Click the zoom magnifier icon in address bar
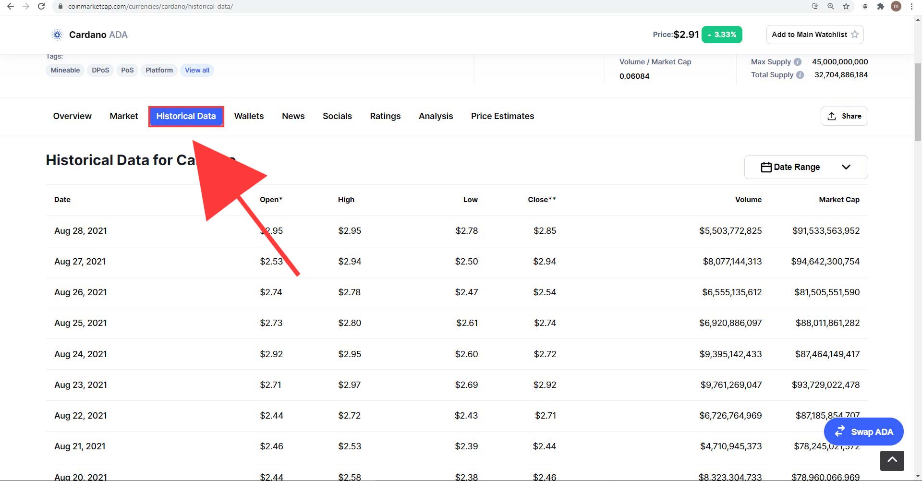This screenshot has width=922, height=481. tap(830, 6)
